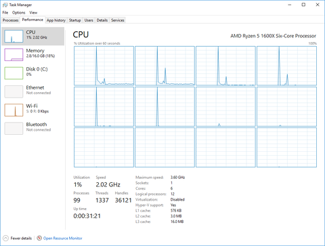This screenshot has height=246, width=325.
Task: Open the View menu
Action: (33, 13)
